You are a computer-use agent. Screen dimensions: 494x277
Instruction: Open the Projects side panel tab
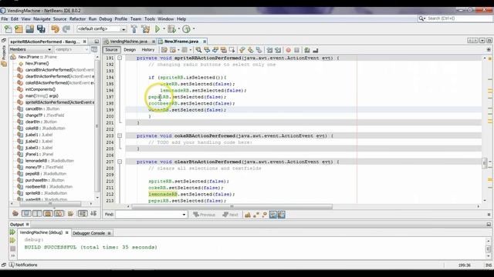(x=4, y=52)
